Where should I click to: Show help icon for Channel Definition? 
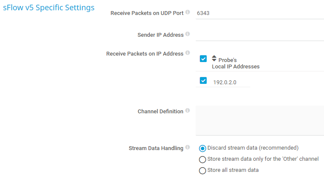188,111
